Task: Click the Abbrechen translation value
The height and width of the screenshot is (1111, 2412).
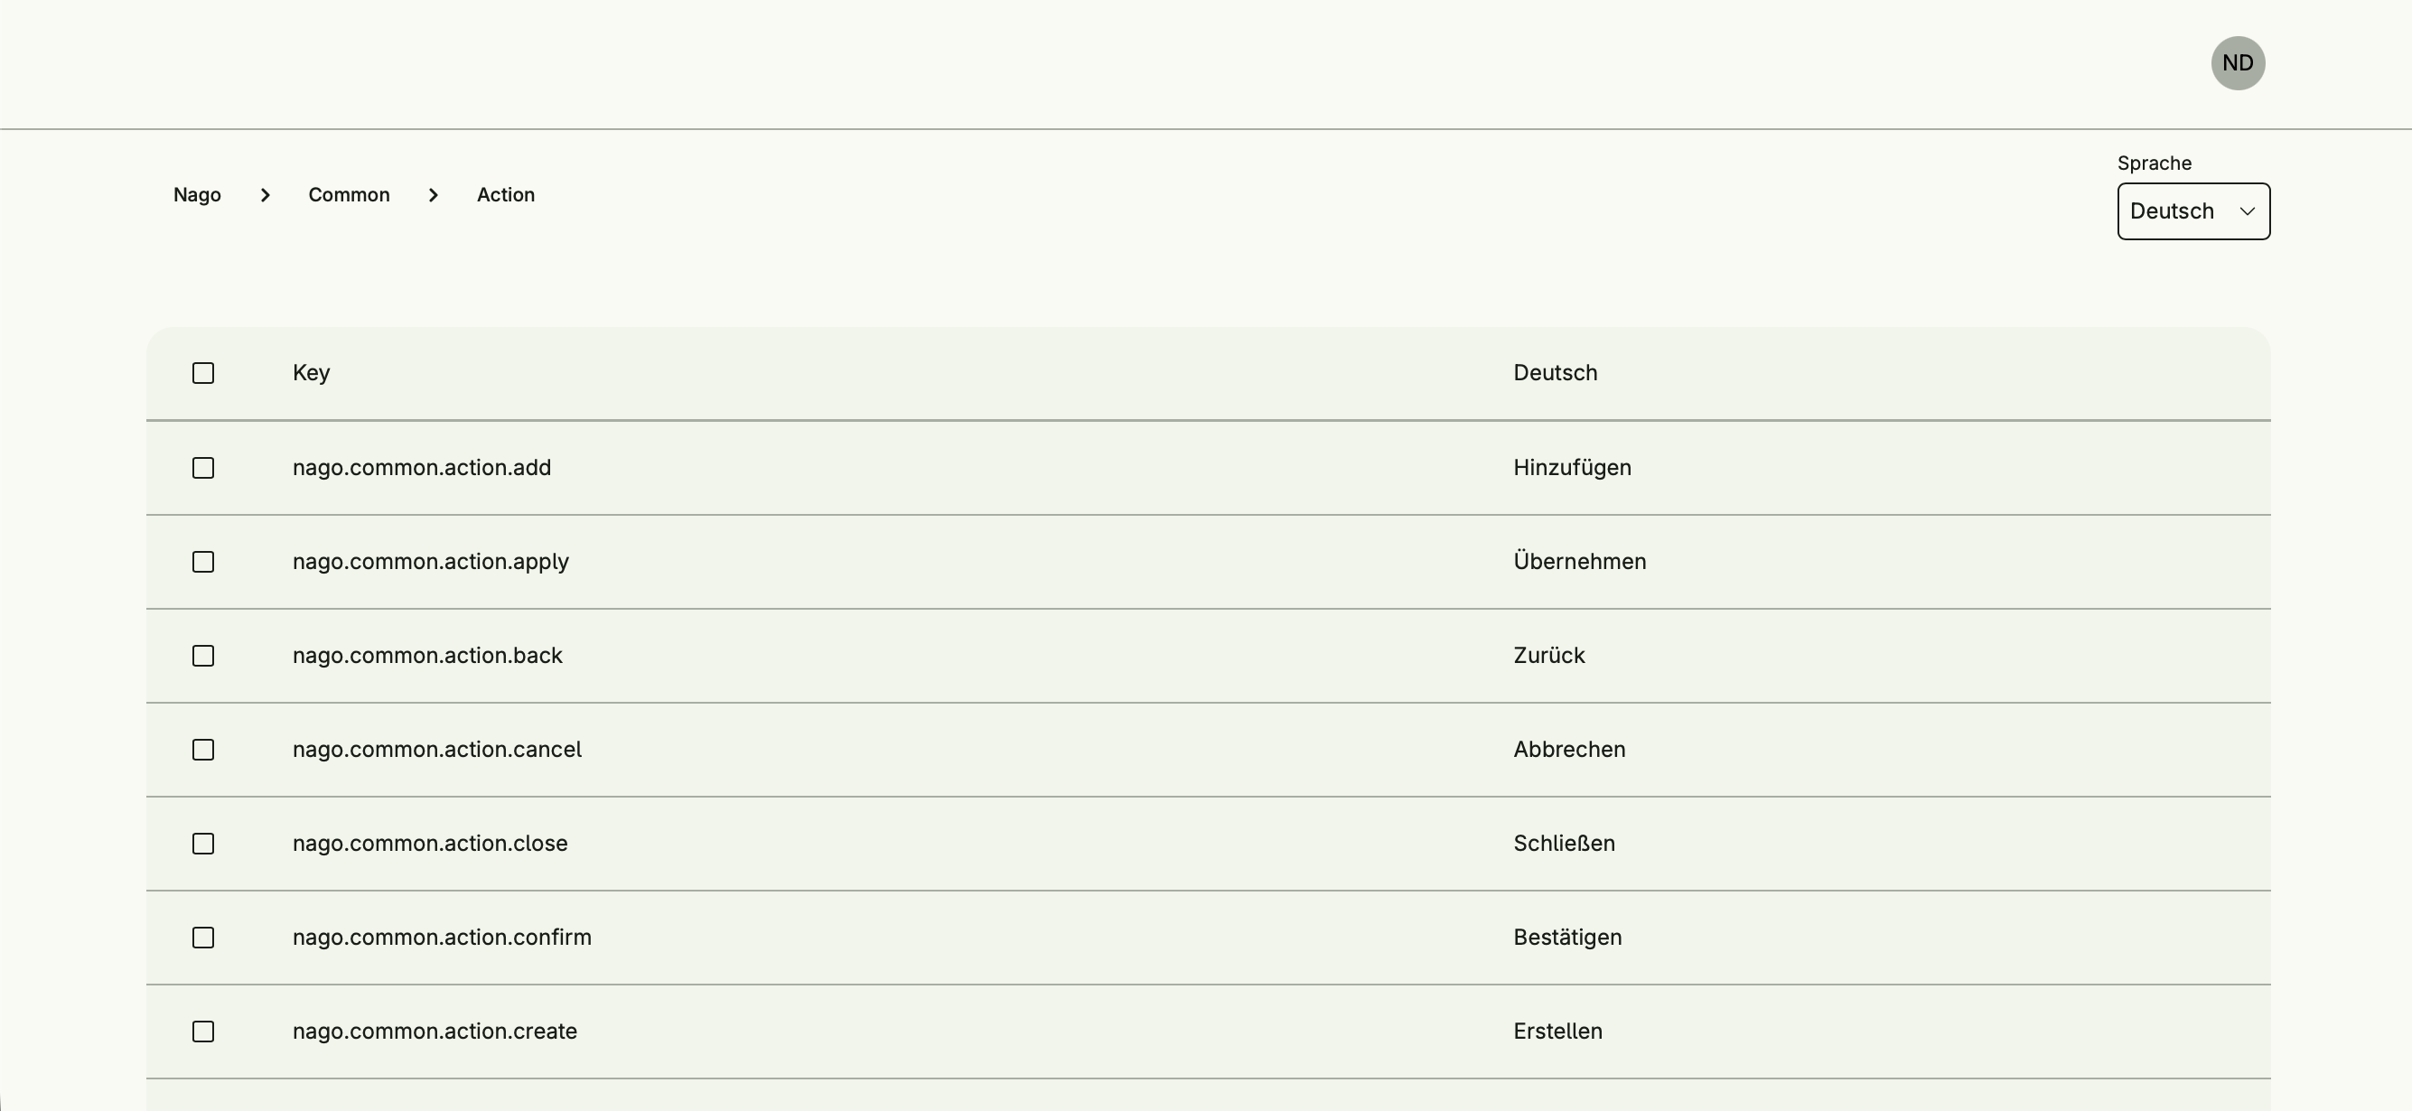Action: click(1568, 749)
